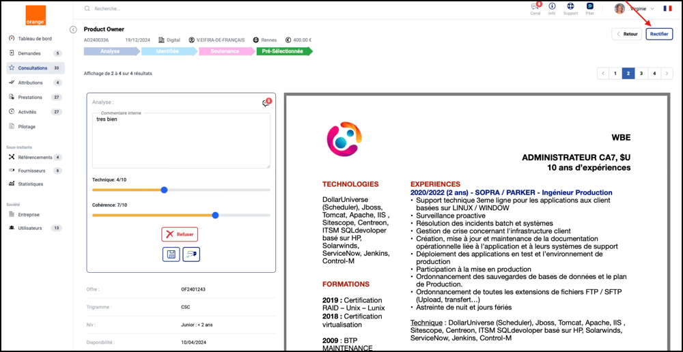Select the Pré-Sélectionnée stage
683x352 pixels.
[x=284, y=51]
